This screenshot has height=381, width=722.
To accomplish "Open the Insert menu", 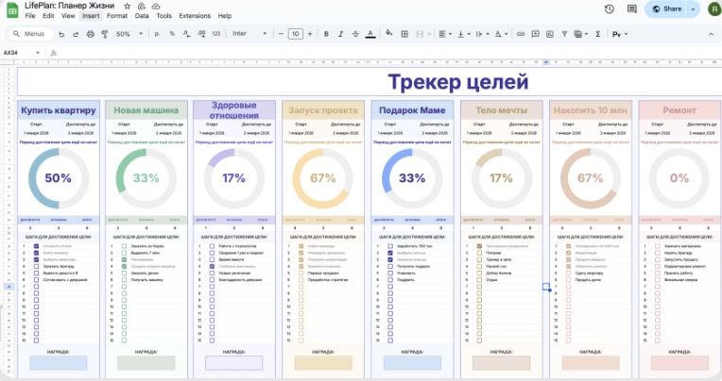I will [x=91, y=16].
